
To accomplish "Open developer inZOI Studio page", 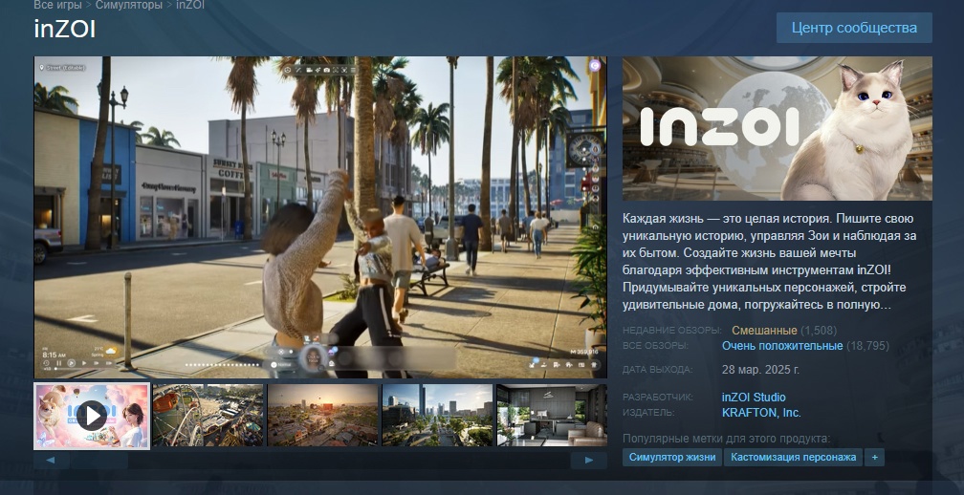I will 754,398.
